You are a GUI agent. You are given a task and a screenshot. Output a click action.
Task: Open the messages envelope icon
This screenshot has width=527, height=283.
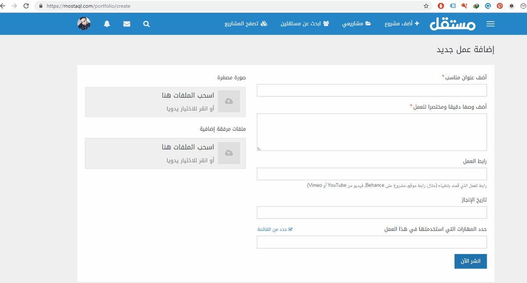[x=127, y=24]
